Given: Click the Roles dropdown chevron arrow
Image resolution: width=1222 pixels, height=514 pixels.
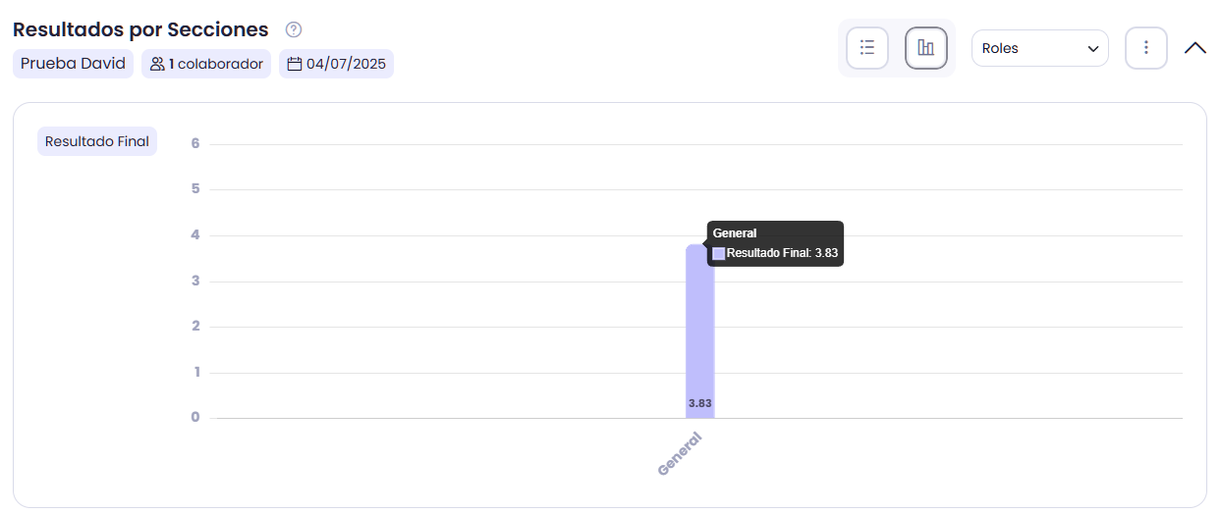Looking at the screenshot, I should tap(1093, 49).
